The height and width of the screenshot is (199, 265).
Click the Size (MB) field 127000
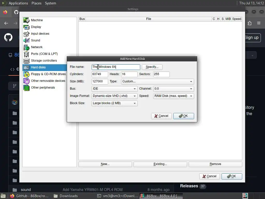pos(100,82)
